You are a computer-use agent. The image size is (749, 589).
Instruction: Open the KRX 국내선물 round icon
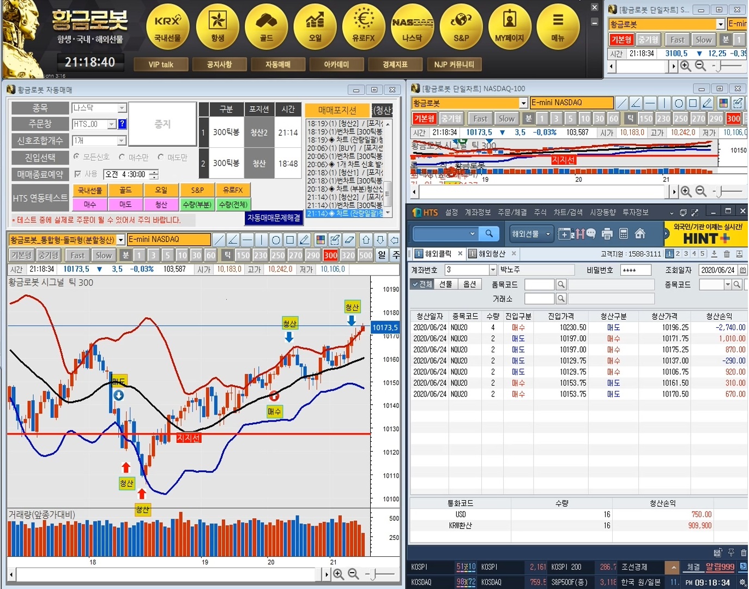(168, 27)
